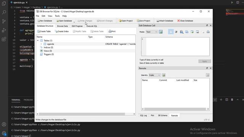
Task: Click the Name column header in structure tree
Action: 40,37
